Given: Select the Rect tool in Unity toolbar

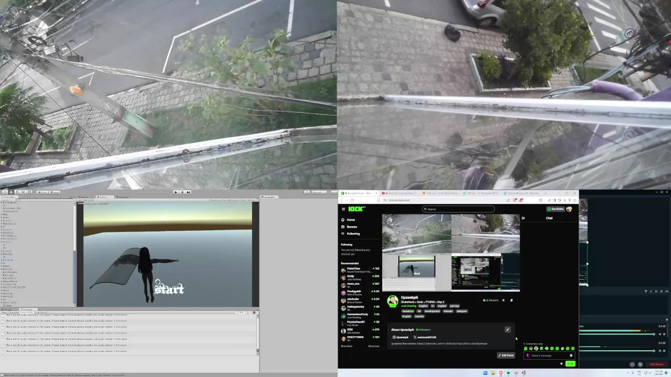Looking at the screenshot, I should [29, 192].
